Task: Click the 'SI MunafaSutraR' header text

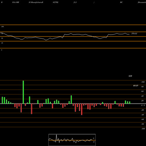Action: 36,2
